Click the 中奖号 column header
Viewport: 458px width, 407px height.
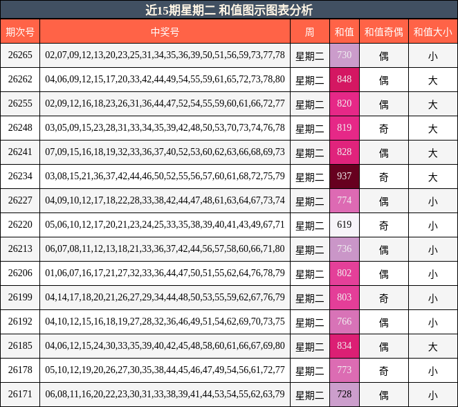[165, 32]
